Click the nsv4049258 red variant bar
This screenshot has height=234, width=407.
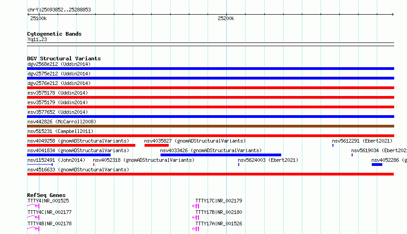81,145
